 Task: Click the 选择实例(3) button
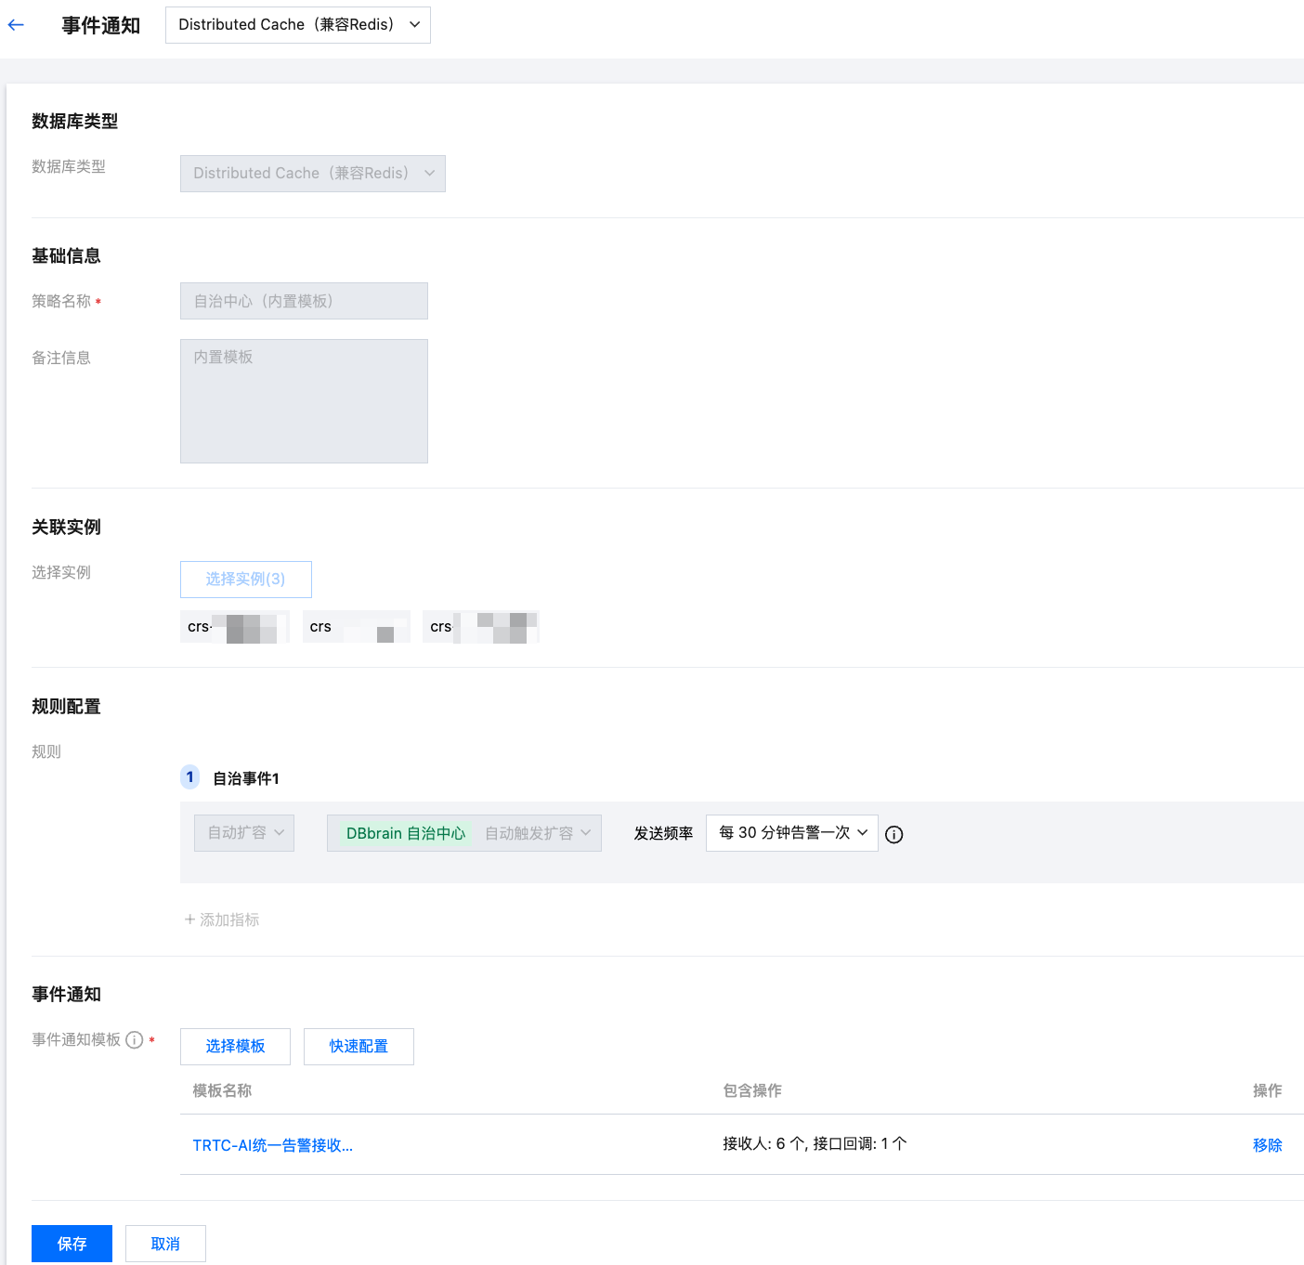coord(245,579)
